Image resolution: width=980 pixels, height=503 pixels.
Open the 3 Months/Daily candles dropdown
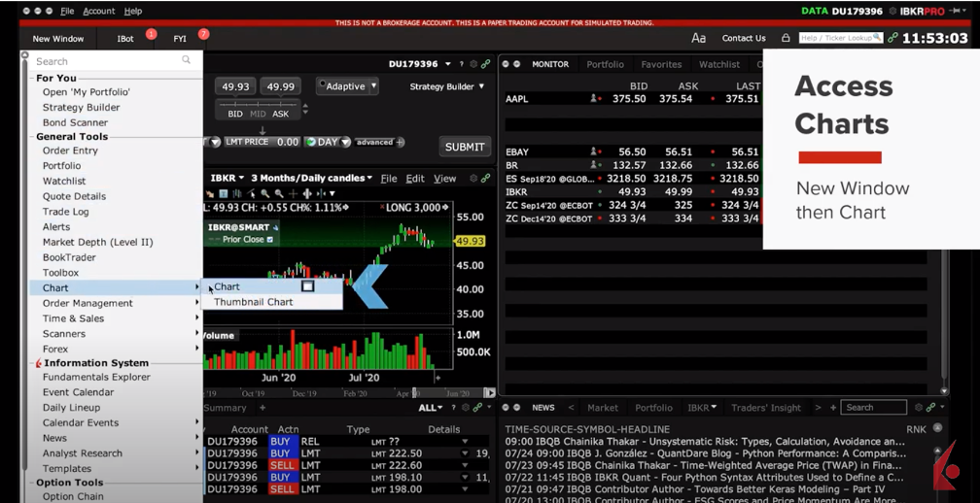[311, 179]
